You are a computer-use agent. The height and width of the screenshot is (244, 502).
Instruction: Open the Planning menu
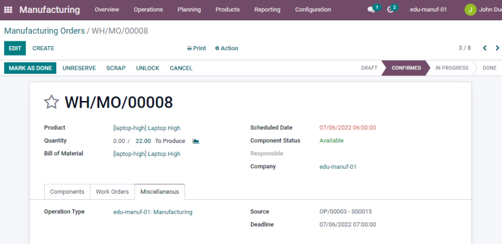click(x=189, y=9)
